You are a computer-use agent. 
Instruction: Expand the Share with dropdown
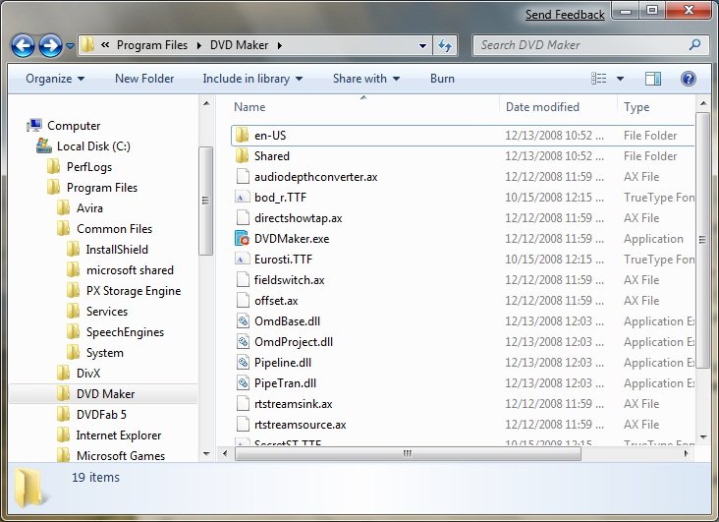pyautogui.click(x=365, y=79)
